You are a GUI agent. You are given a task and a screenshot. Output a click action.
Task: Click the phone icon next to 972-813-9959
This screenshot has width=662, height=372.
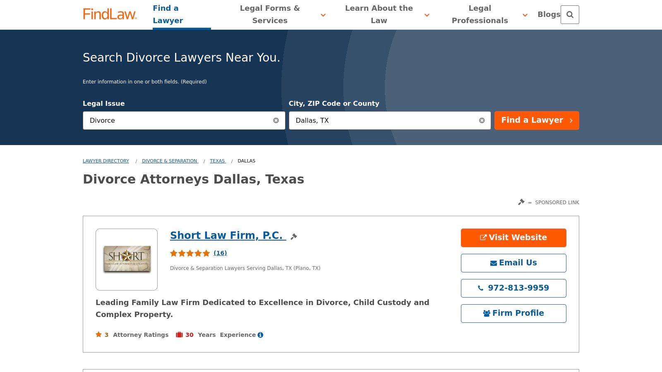[480, 288]
